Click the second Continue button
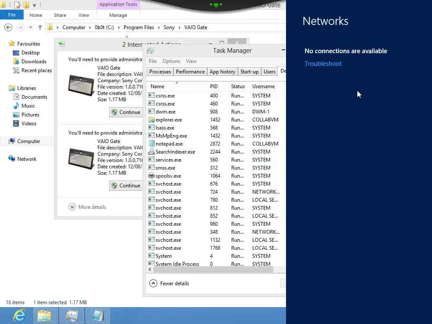 tap(126, 186)
